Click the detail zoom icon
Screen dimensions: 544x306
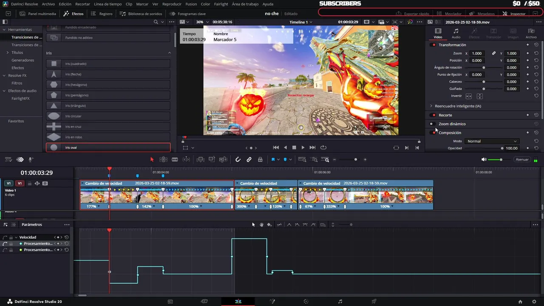(x=314, y=159)
